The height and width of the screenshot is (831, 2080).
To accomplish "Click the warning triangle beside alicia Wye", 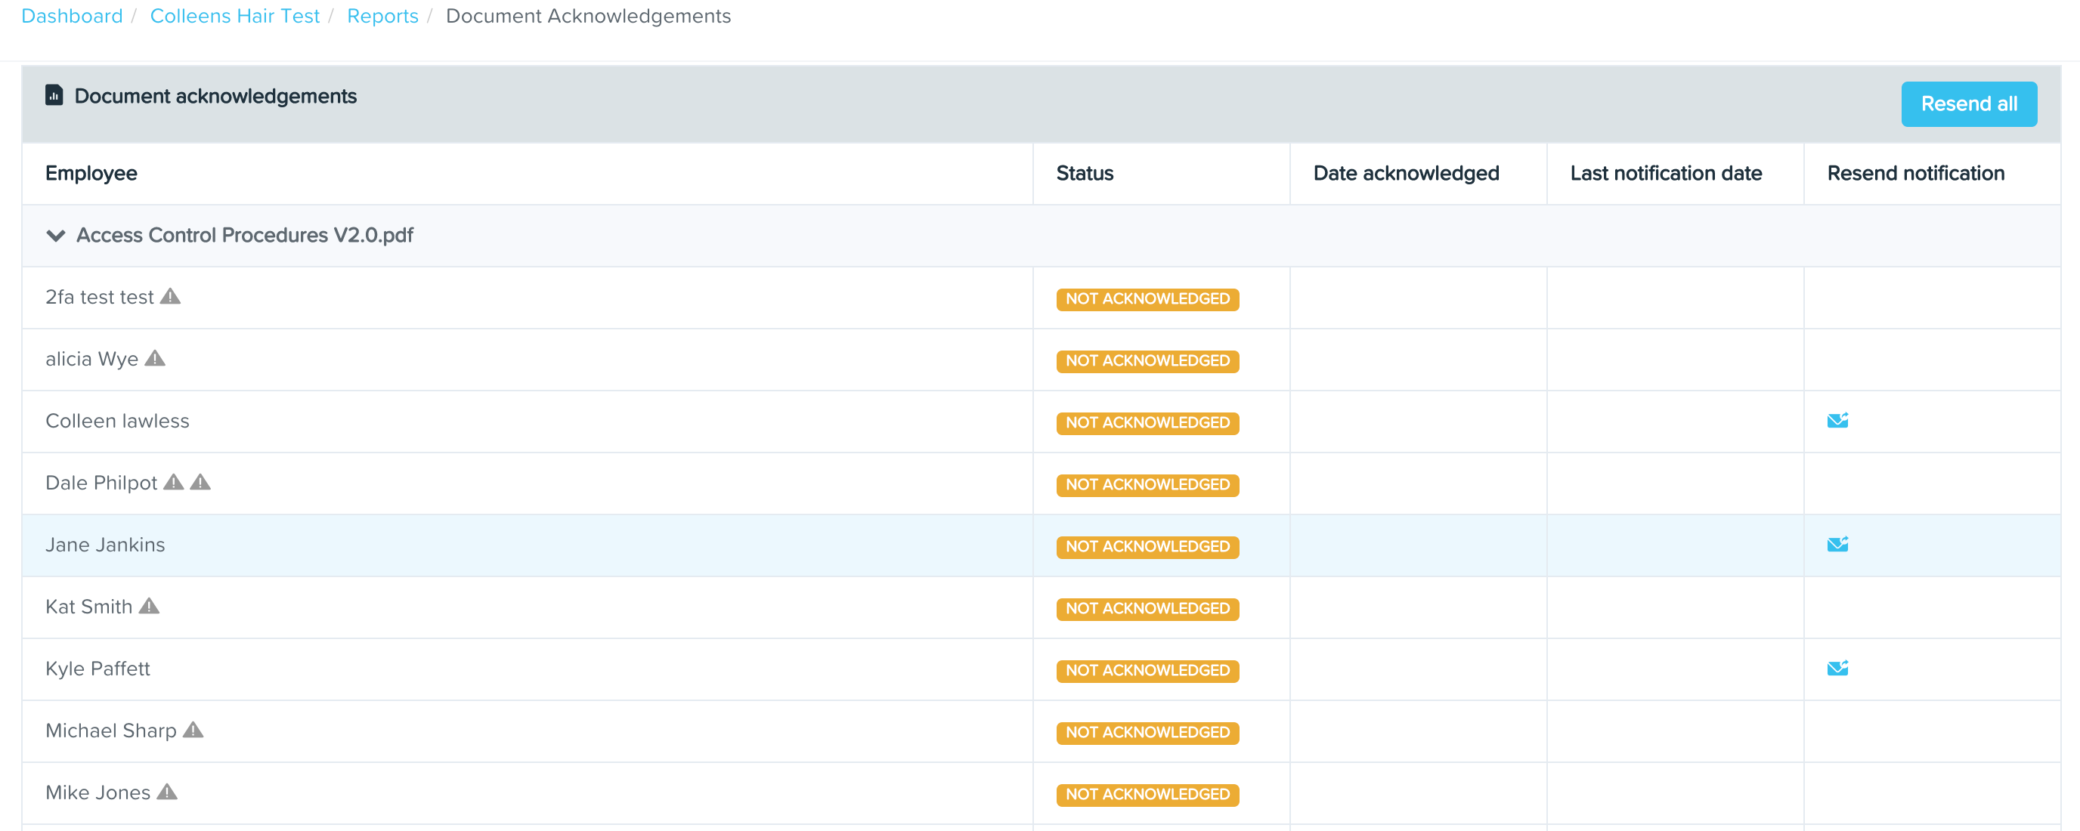I will (x=155, y=358).
